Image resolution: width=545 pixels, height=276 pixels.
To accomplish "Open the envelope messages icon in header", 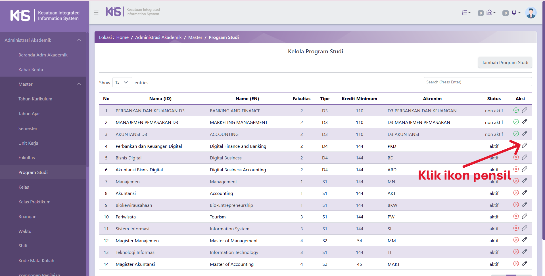I will tap(489, 12).
